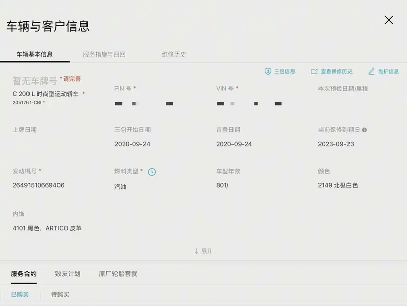Select the 服务合约 tab
Viewport: 407px width, 306px height.
pyautogui.click(x=24, y=274)
